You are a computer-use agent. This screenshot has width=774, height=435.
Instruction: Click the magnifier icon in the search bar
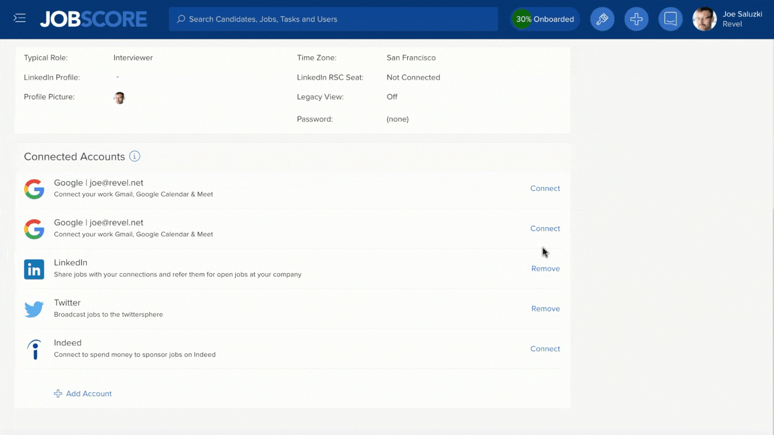point(181,19)
